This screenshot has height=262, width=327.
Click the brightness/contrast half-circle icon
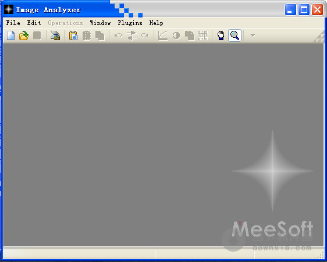[x=176, y=35]
